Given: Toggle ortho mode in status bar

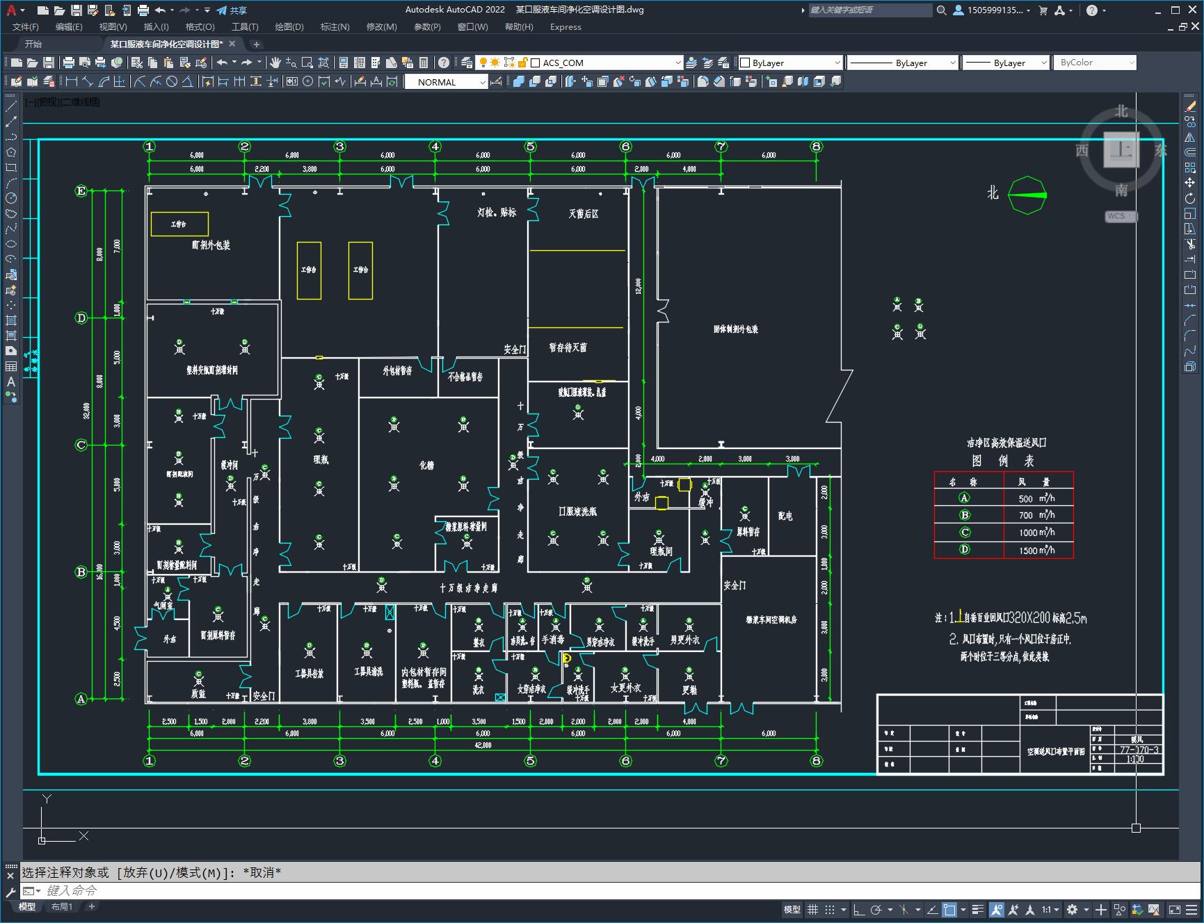Looking at the screenshot, I should tap(858, 909).
